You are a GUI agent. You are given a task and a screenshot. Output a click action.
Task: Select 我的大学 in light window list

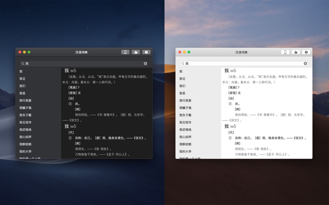185,151
